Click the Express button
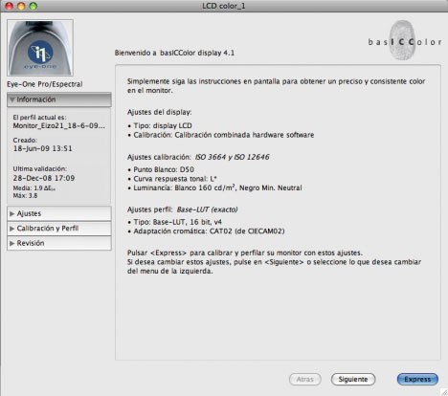Image resolution: width=448 pixels, height=396 pixels. (417, 380)
